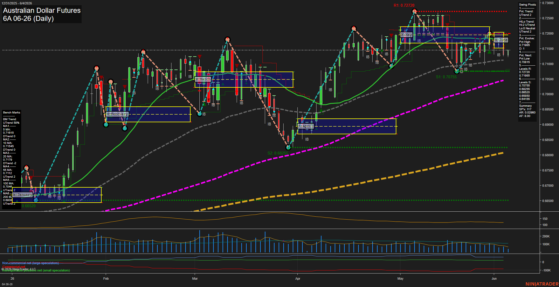559x287 pixels.
Task: Click the Levels S: heading
Action: 525,82
